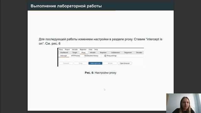Click the Action button
201x113 pixels.
(110, 63)
